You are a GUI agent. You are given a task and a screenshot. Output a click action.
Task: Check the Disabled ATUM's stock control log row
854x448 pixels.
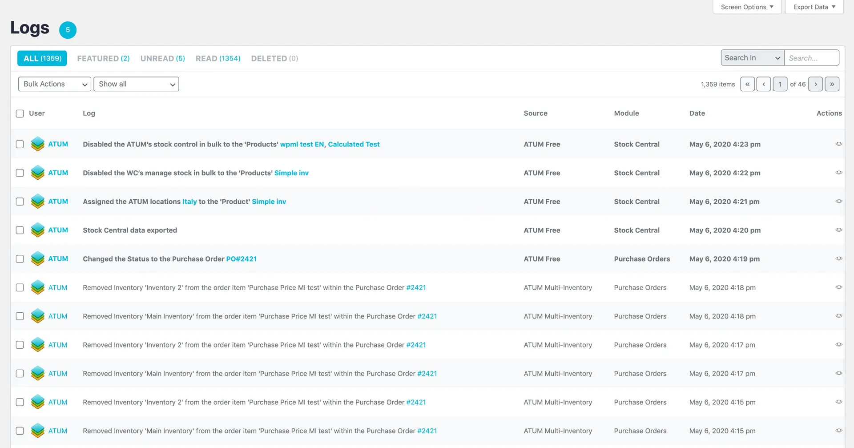coord(20,144)
